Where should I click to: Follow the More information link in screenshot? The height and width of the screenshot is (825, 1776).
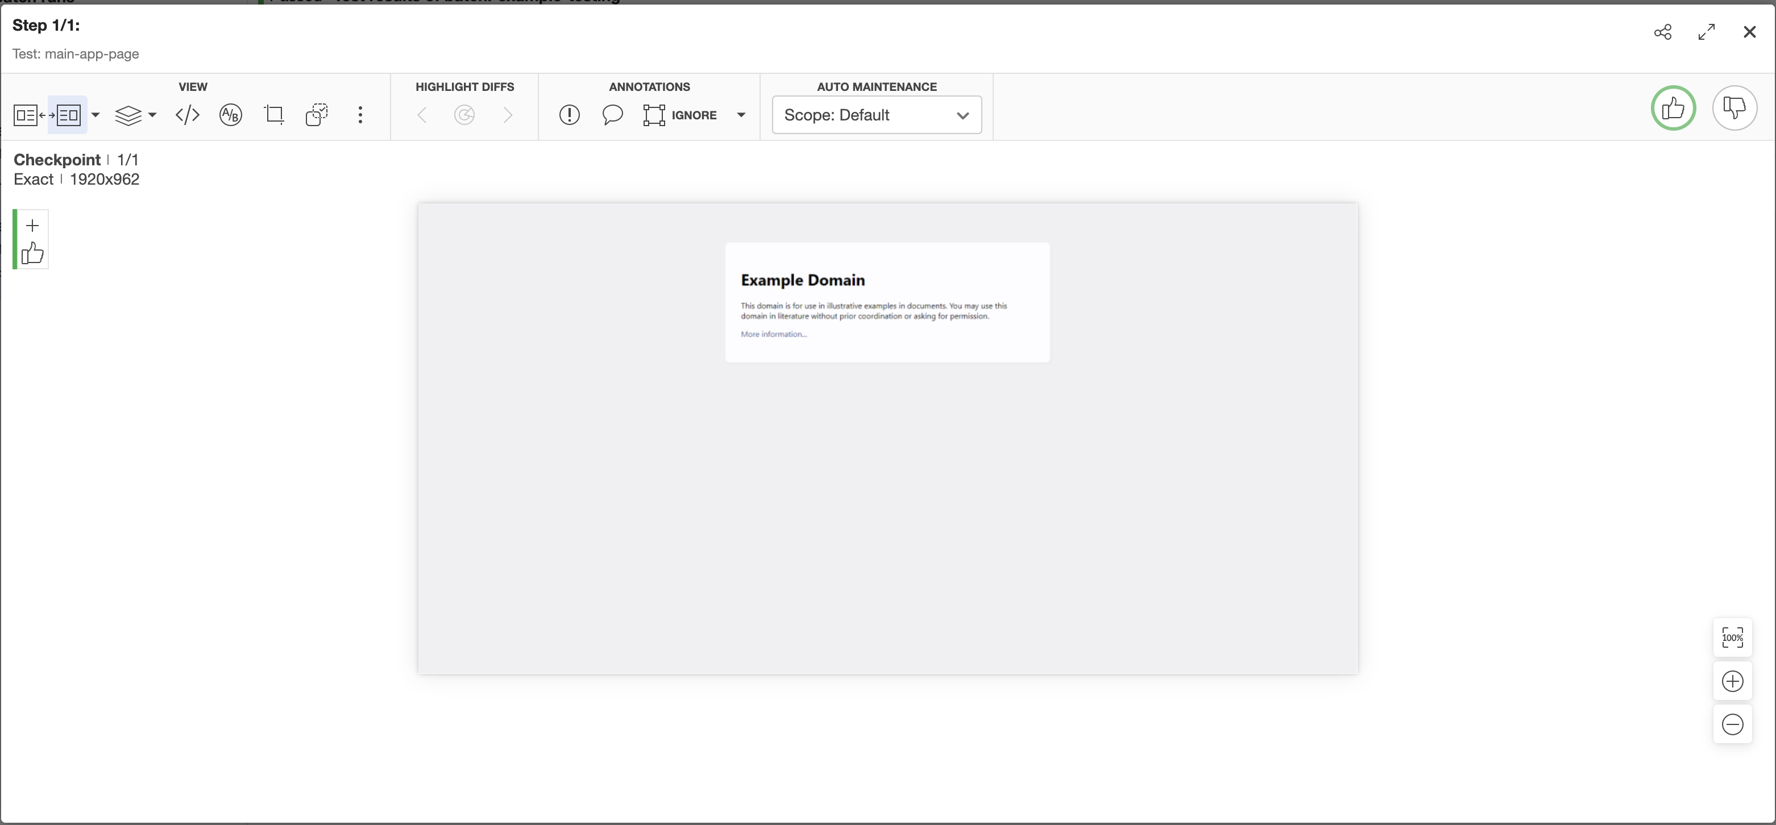pyautogui.click(x=773, y=334)
